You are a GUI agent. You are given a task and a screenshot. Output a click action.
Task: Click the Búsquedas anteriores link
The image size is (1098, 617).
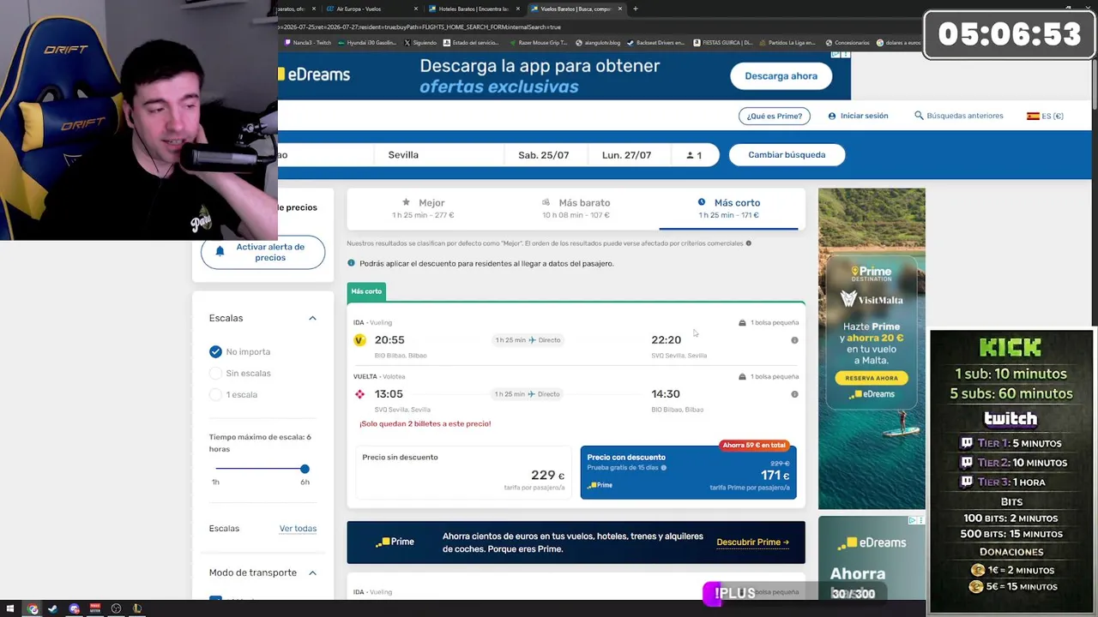coord(964,116)
